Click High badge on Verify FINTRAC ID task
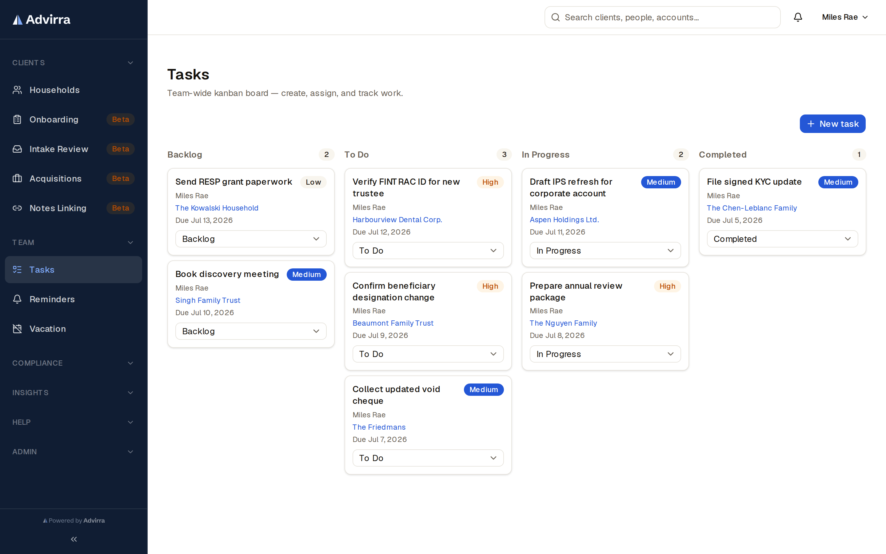 point(490,182)
